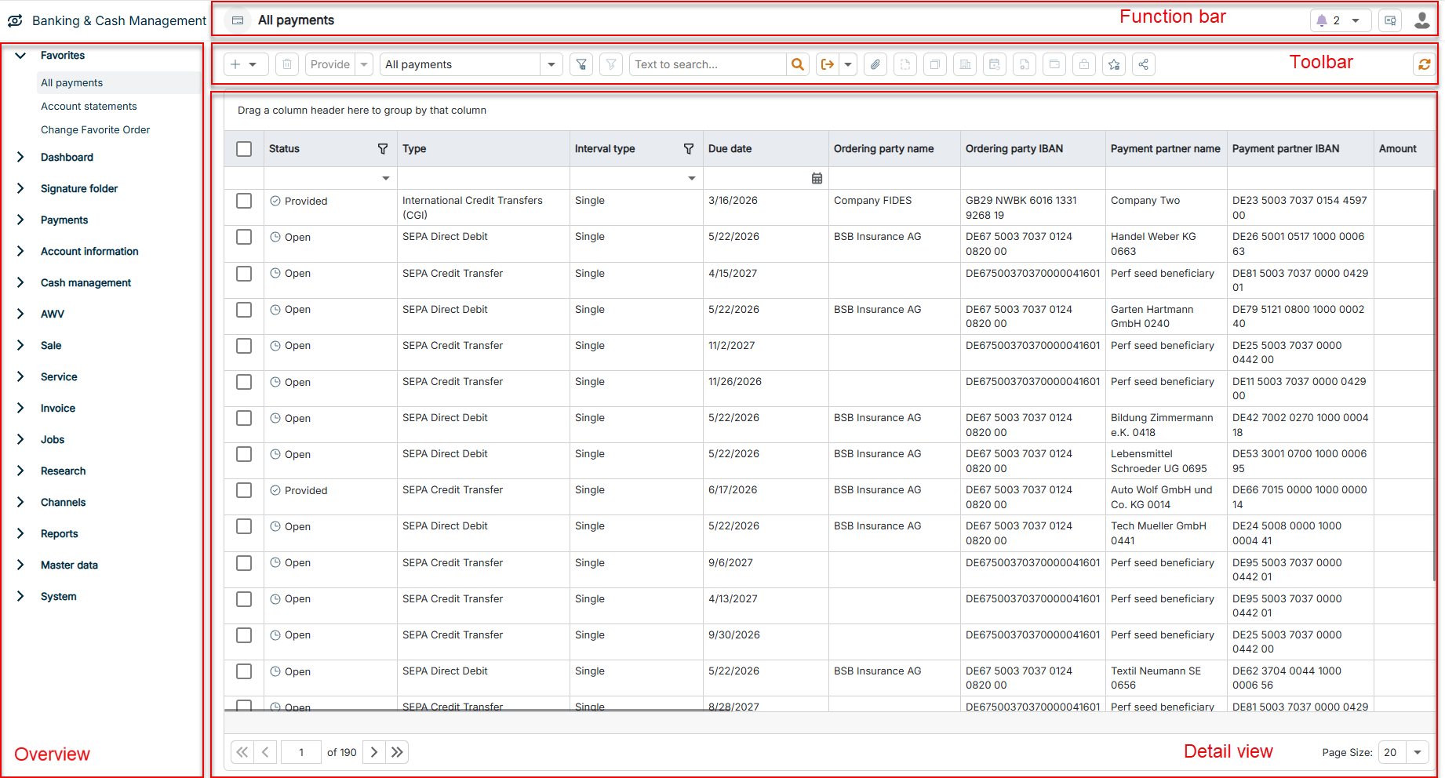Expand the Signature folder menu
The height and width of the screenshot is (778, 1445).
pyautogui.click(x=20, y=188)
